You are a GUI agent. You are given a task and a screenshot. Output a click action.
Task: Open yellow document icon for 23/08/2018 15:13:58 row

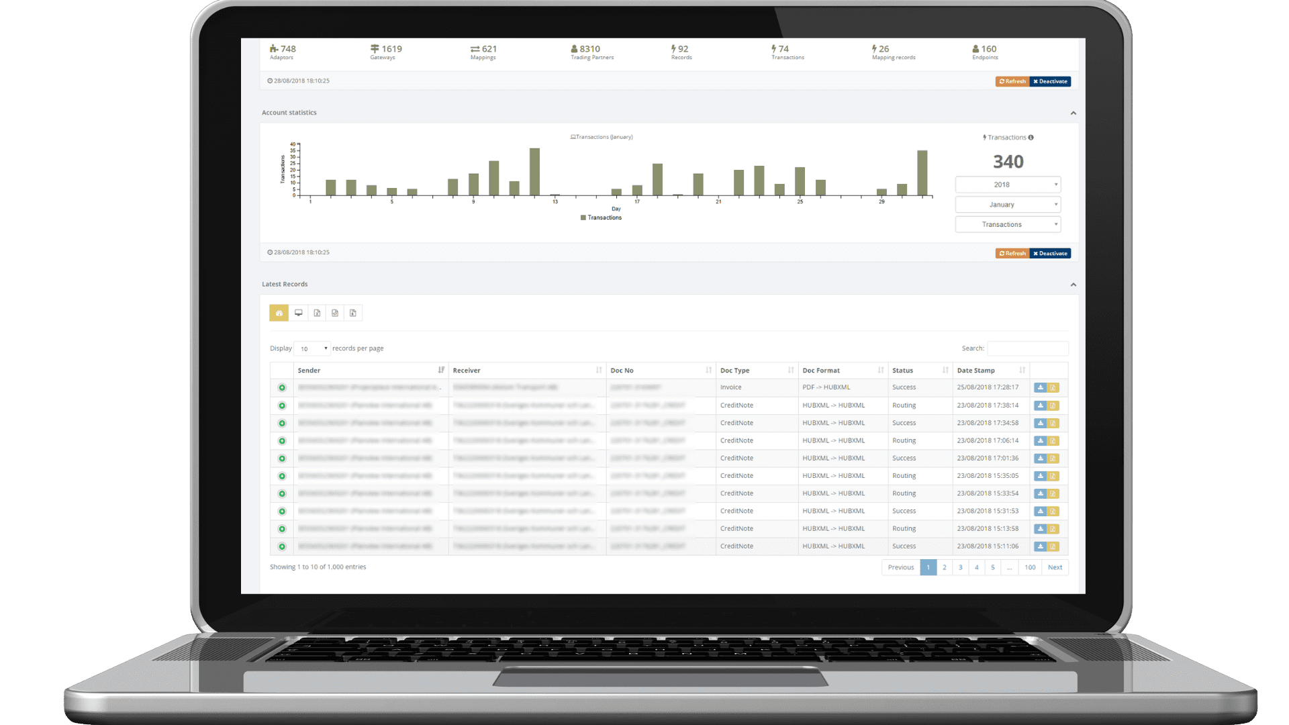pos(1053,529)
